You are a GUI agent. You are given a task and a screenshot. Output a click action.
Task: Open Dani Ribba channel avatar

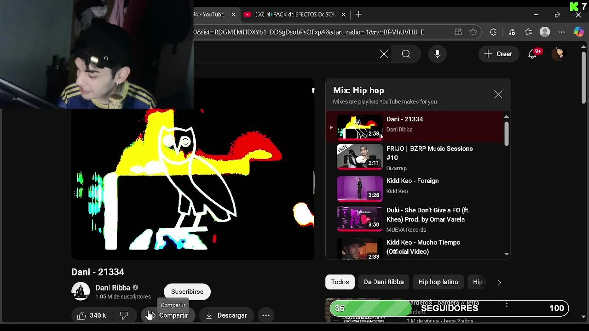(x=81, y=291)
